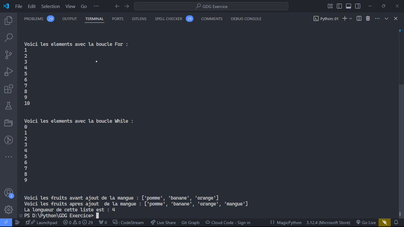The image size is (404, 227).
Task: Open the Go menu
Action: (84, 6)
